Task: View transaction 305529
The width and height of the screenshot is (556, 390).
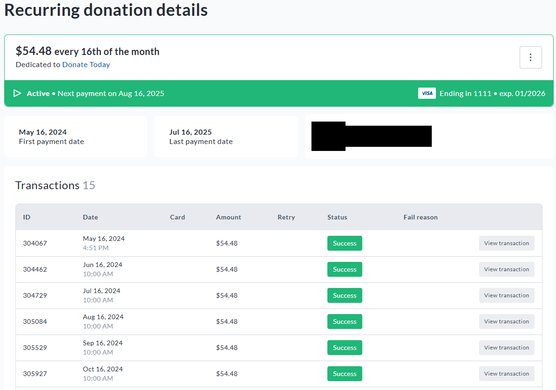Action: tap(506, 348)
